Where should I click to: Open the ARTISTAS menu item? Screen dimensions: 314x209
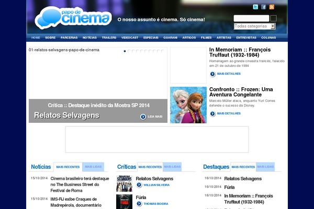(x=223, y=38)
